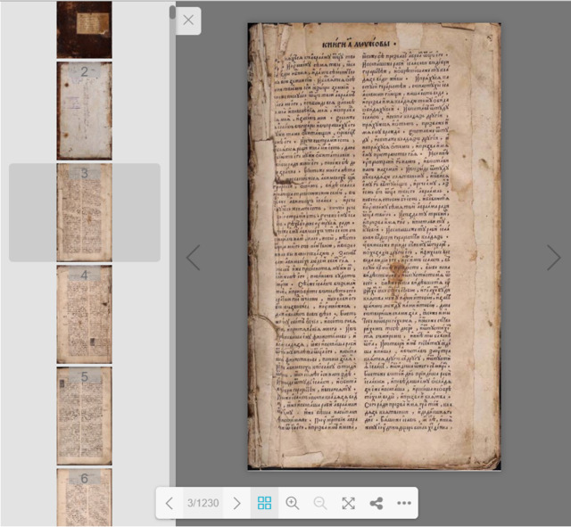This screenshot has height=527, width=571.
Task: Open the cover page thumbnail
Action: pyautogui.click(x=85, y=29)
